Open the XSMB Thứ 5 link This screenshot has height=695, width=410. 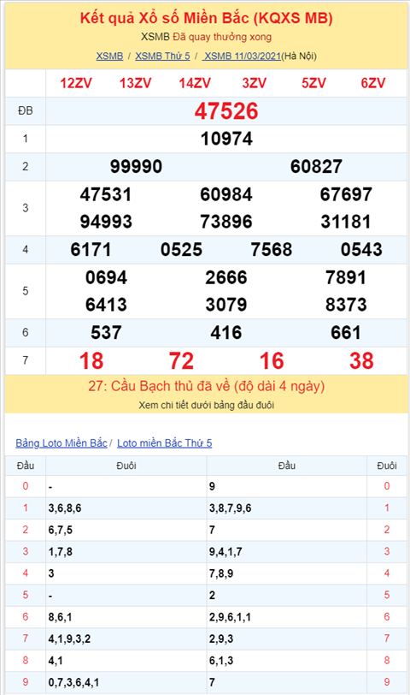[x=162, y=56]
